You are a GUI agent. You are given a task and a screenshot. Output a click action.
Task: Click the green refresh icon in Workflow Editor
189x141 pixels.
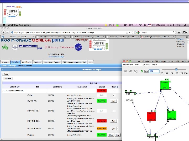click(142, 71)
